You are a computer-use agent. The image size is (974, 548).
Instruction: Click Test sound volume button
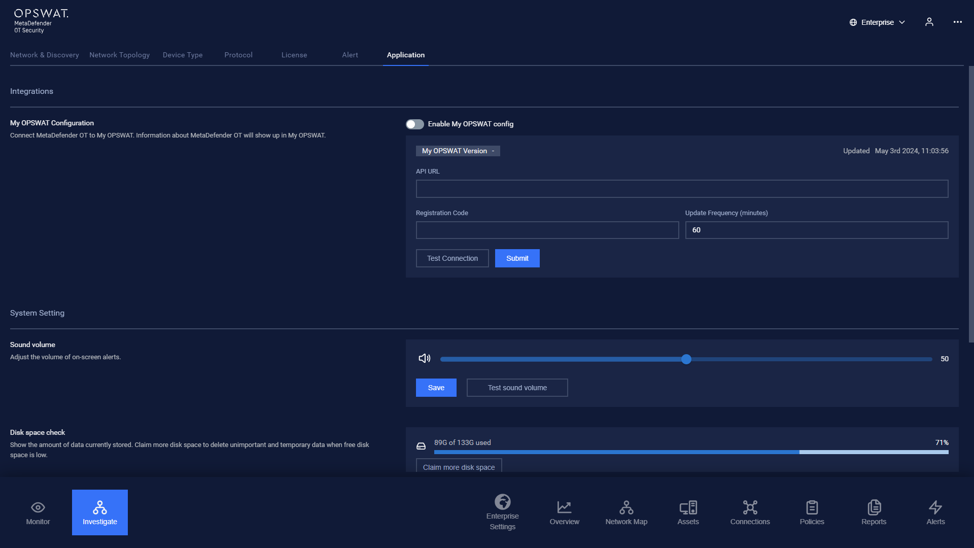click(517, 388)
